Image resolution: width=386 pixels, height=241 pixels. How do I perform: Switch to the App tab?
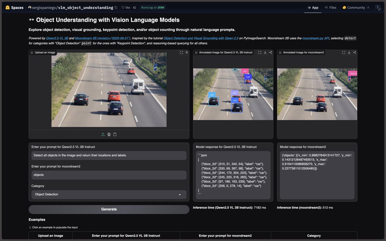[x=313, y=7]
